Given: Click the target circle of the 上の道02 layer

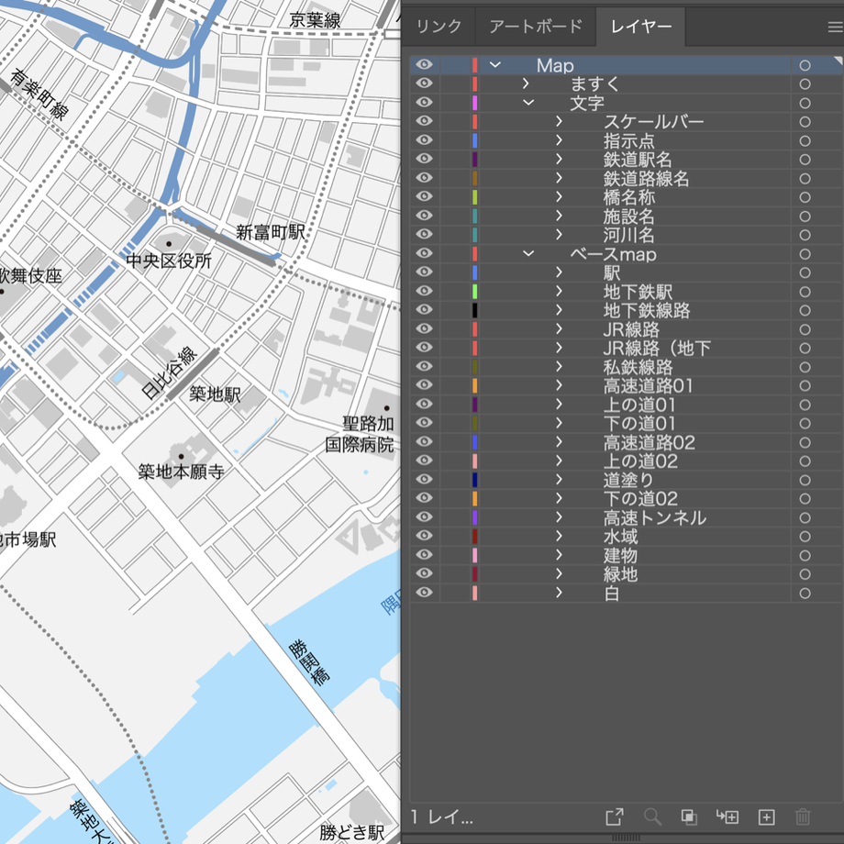Looking at the screenshot, I should (x=805, y=461).
